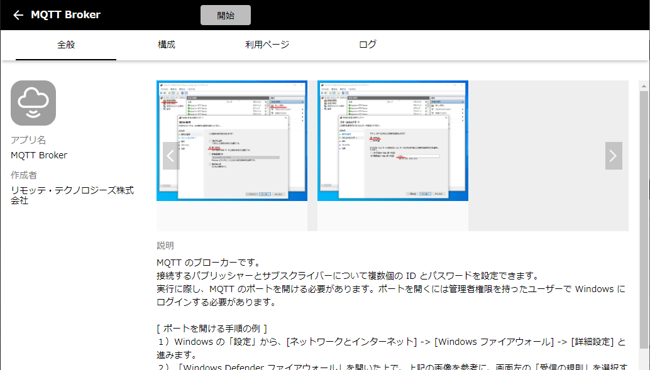This screenshot has width=650, height=370.
Task: Click the heading [ ポートを開ける手順の例 ]
Action: [212, 329]
